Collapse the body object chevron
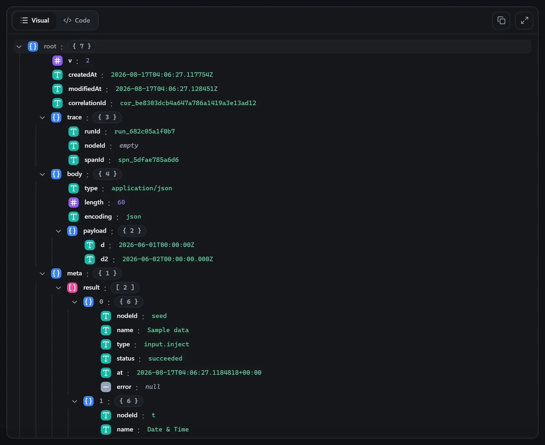Image resolution: width=545 pixels, height=445 pixels. pyautogui.click(x=42, y=174)
